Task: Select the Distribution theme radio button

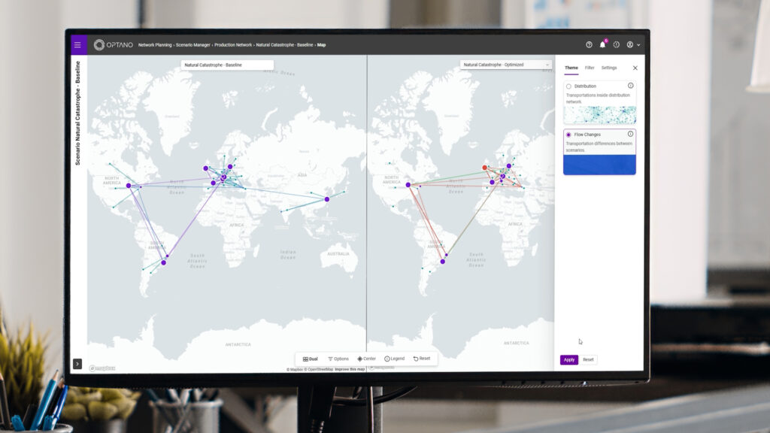Action: 568,86
